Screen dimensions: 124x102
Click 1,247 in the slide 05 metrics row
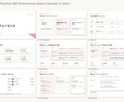pyautogui.click(x=42, y=63)
